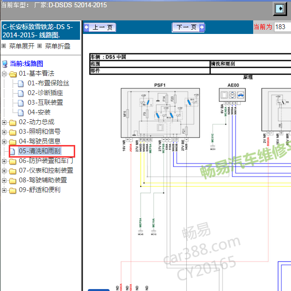Click the 车辆 : DS5 中国 header cell
The width and height of the screenshot is (291, 291).
pos(190,57)
